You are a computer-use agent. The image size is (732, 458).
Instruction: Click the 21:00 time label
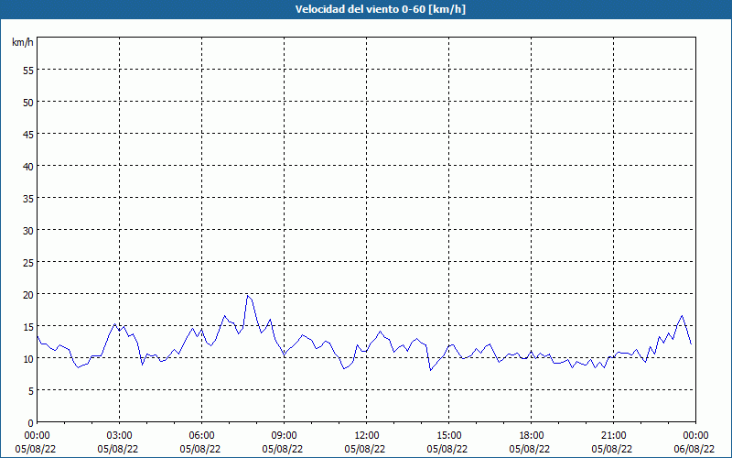[x=613, y=436]
